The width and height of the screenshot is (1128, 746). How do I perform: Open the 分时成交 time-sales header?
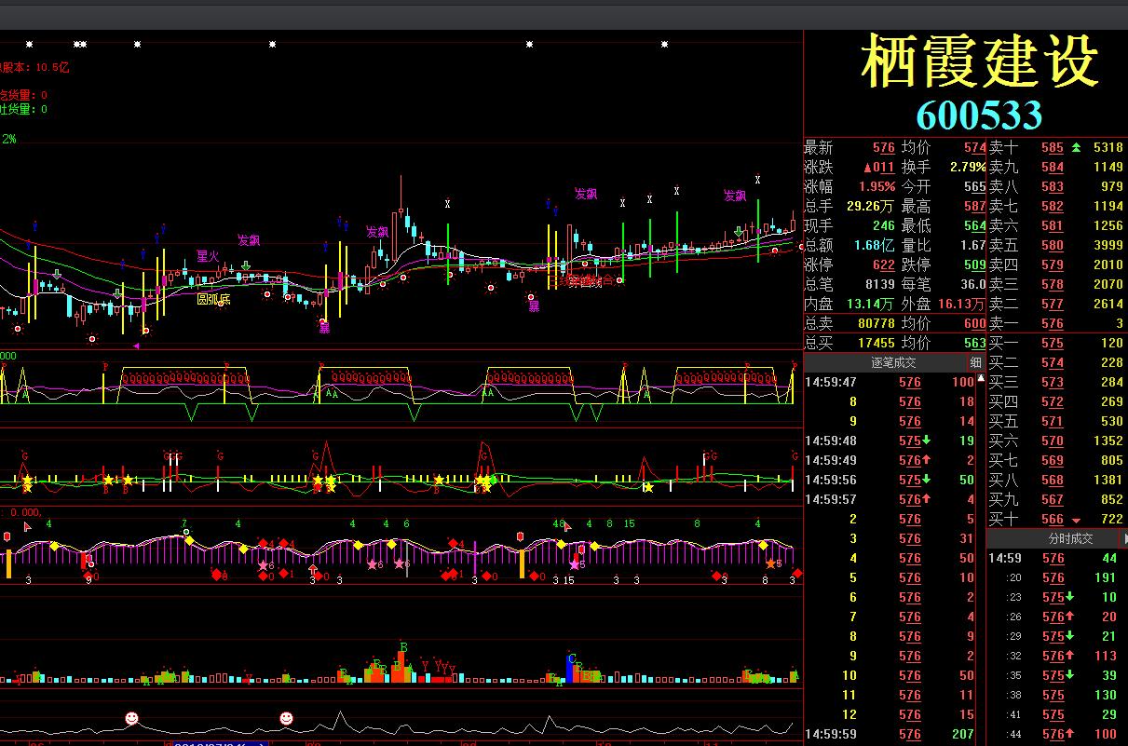(1070, 538)
